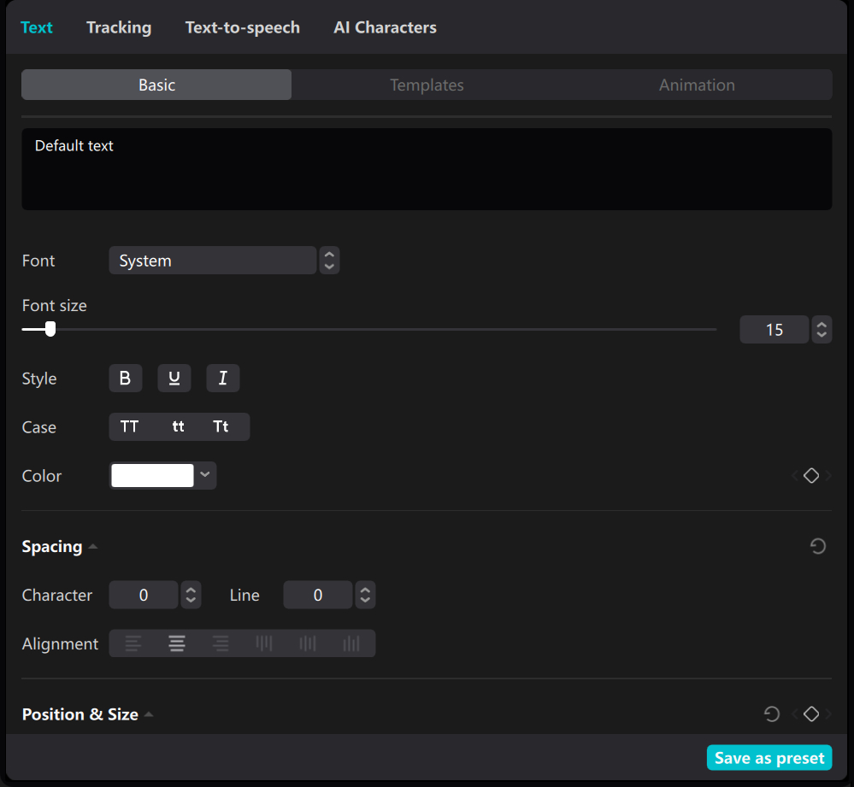Reset Spacing settings
Image resolution: width=854 pixels, height=787 pixels.
click(x=818, y=546)
